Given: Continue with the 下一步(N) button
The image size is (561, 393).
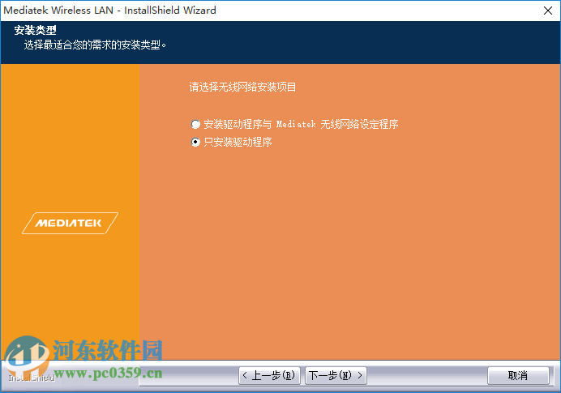Looking at the screenshot, I should click(336, 375).
